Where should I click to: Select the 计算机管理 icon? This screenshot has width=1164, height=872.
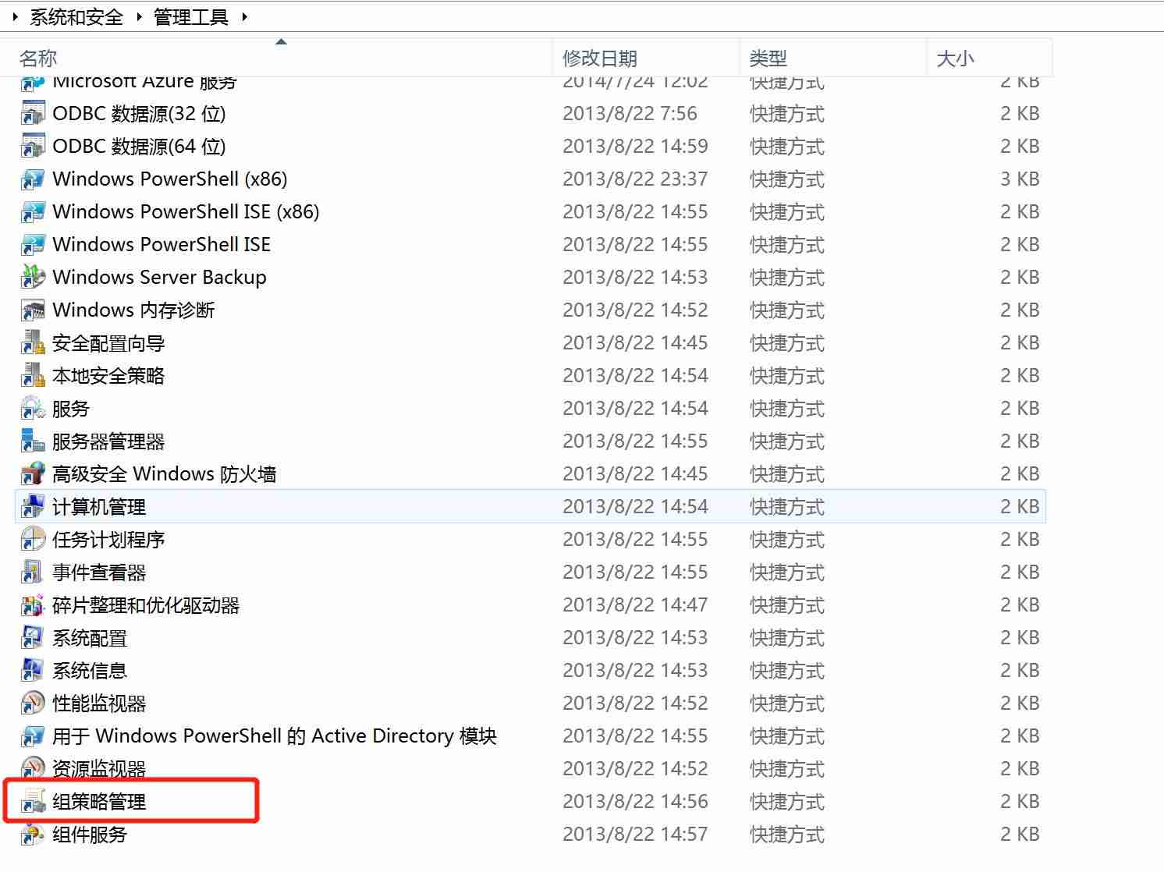click(33, 507)
